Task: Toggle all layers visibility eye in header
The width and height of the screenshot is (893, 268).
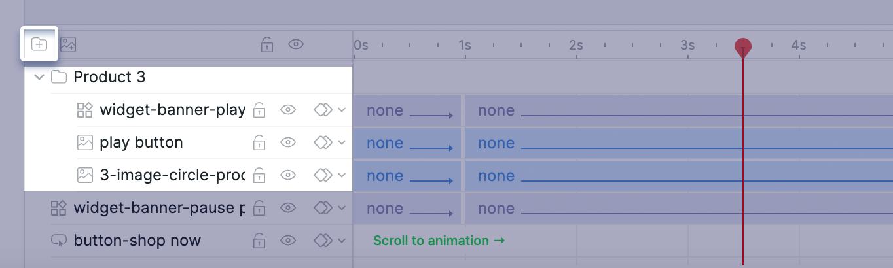Action: (296, 44)
